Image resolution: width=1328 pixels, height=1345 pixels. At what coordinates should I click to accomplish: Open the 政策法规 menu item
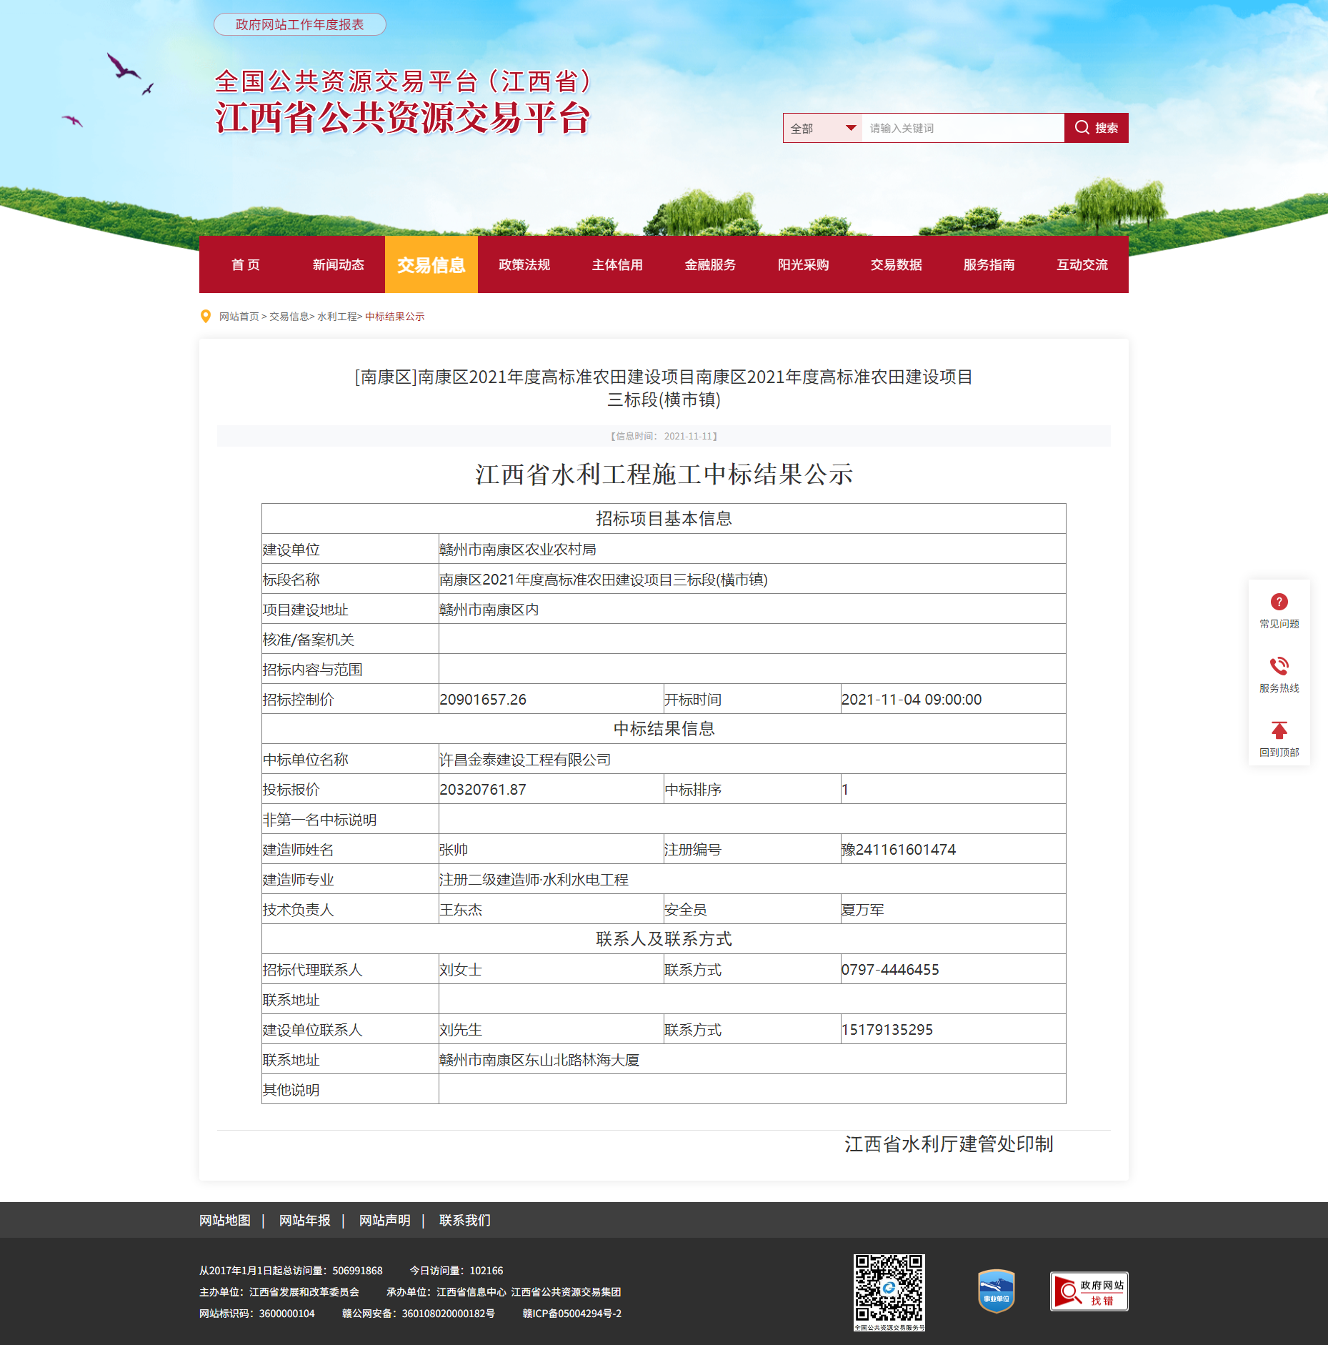[524, 264]
